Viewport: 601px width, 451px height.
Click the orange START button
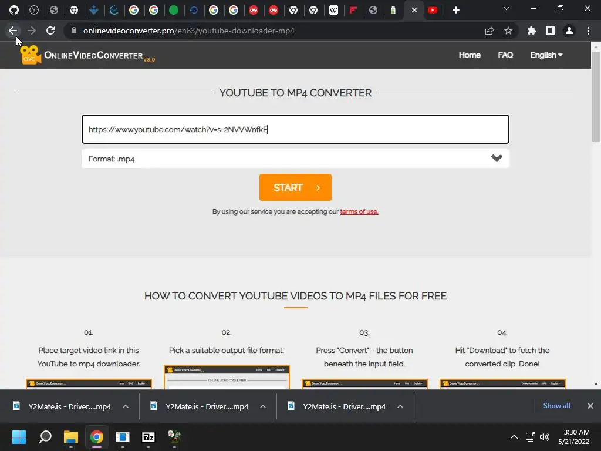[295, 187]
